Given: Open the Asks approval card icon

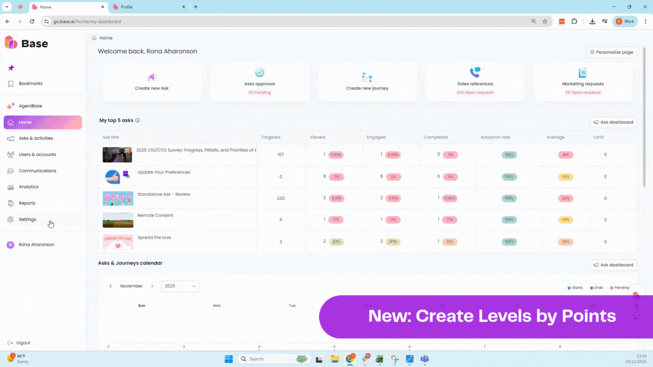Looking at the screenshot, I should (x=259, y=73).
